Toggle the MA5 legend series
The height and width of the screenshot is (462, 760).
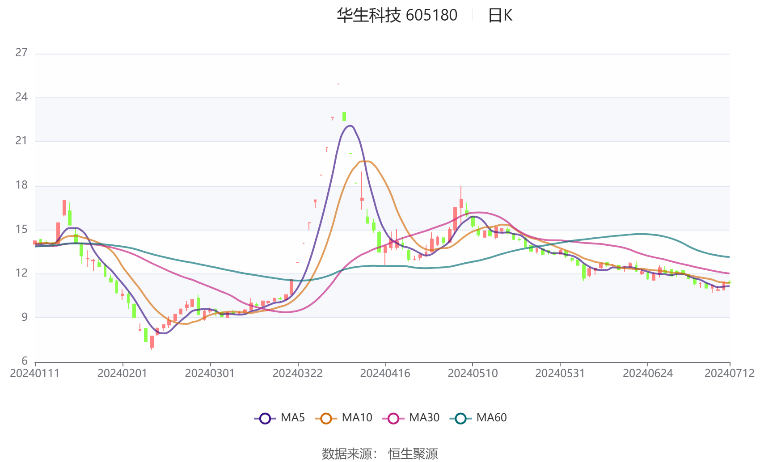279,418
